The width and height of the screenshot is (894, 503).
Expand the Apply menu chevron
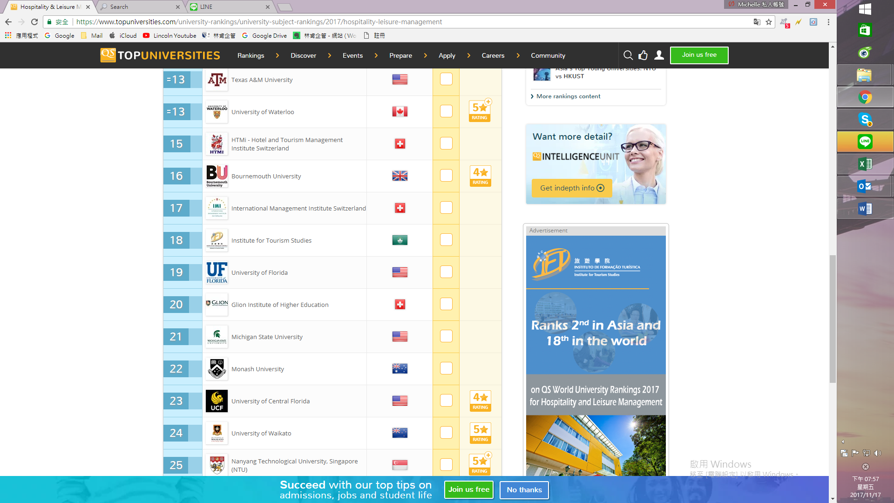pos(469,55)
